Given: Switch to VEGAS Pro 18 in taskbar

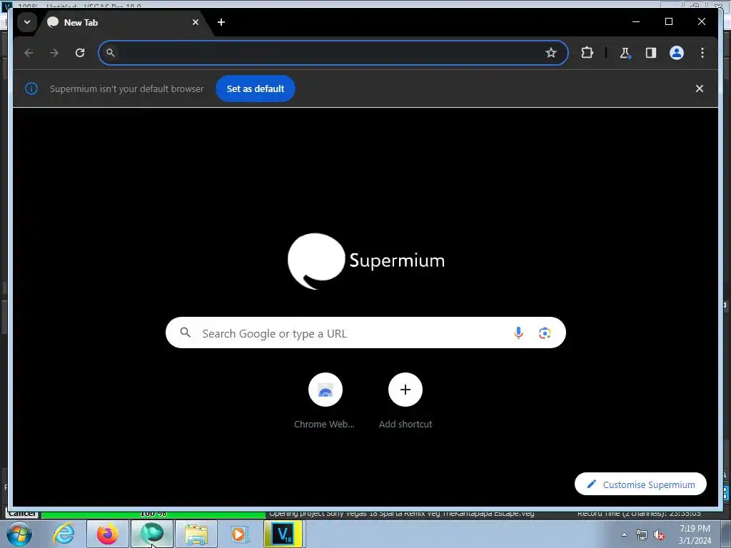Looking at the screenshot, I should [283, 534].
